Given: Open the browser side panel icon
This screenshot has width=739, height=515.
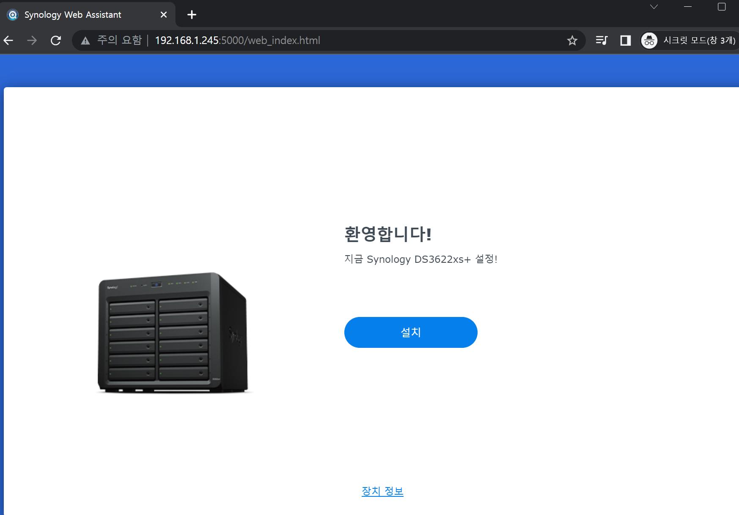Looking at the screenshot, I should pyautogui.click(x=625, y=41).
